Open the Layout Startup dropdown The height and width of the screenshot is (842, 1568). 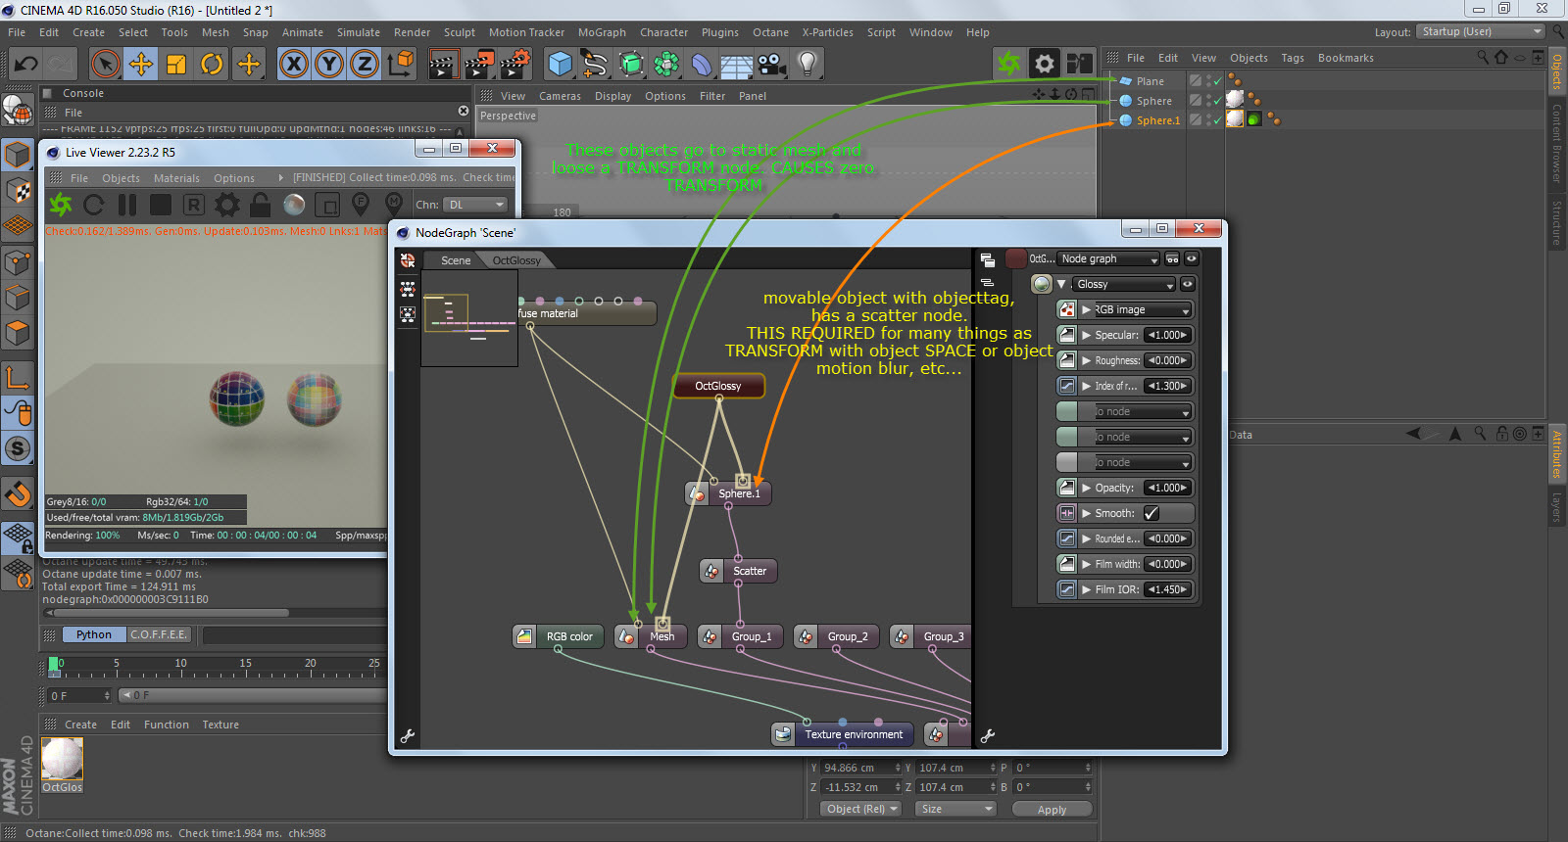tap(1481, 31)
